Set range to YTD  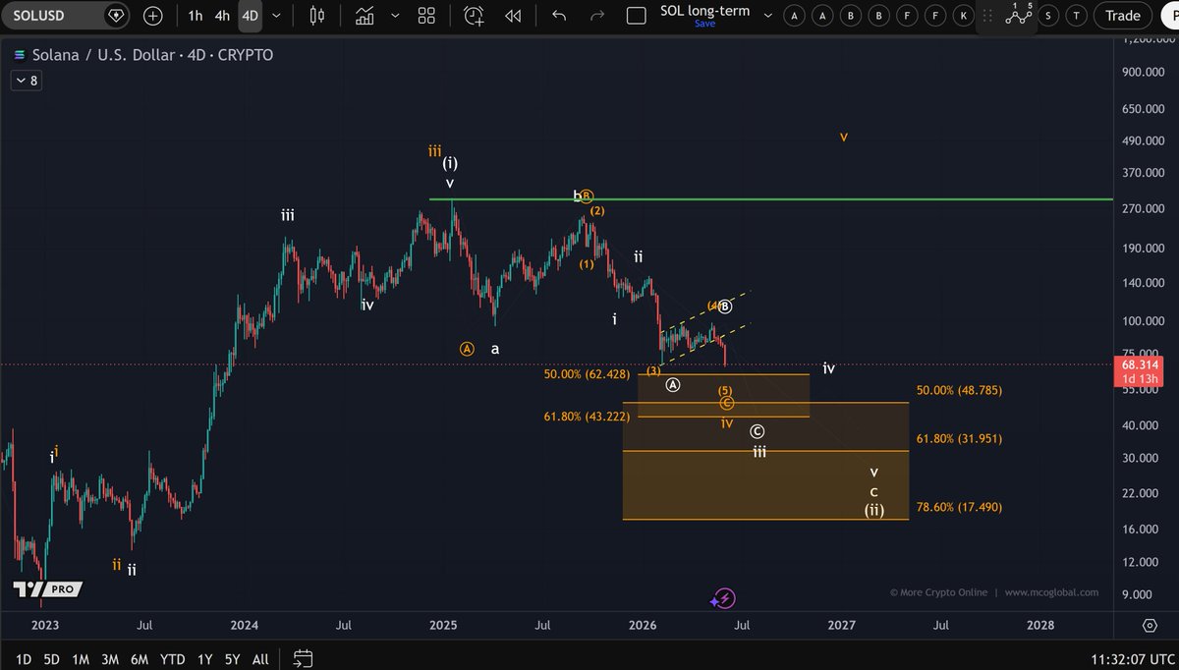click(x=172, y=658)
